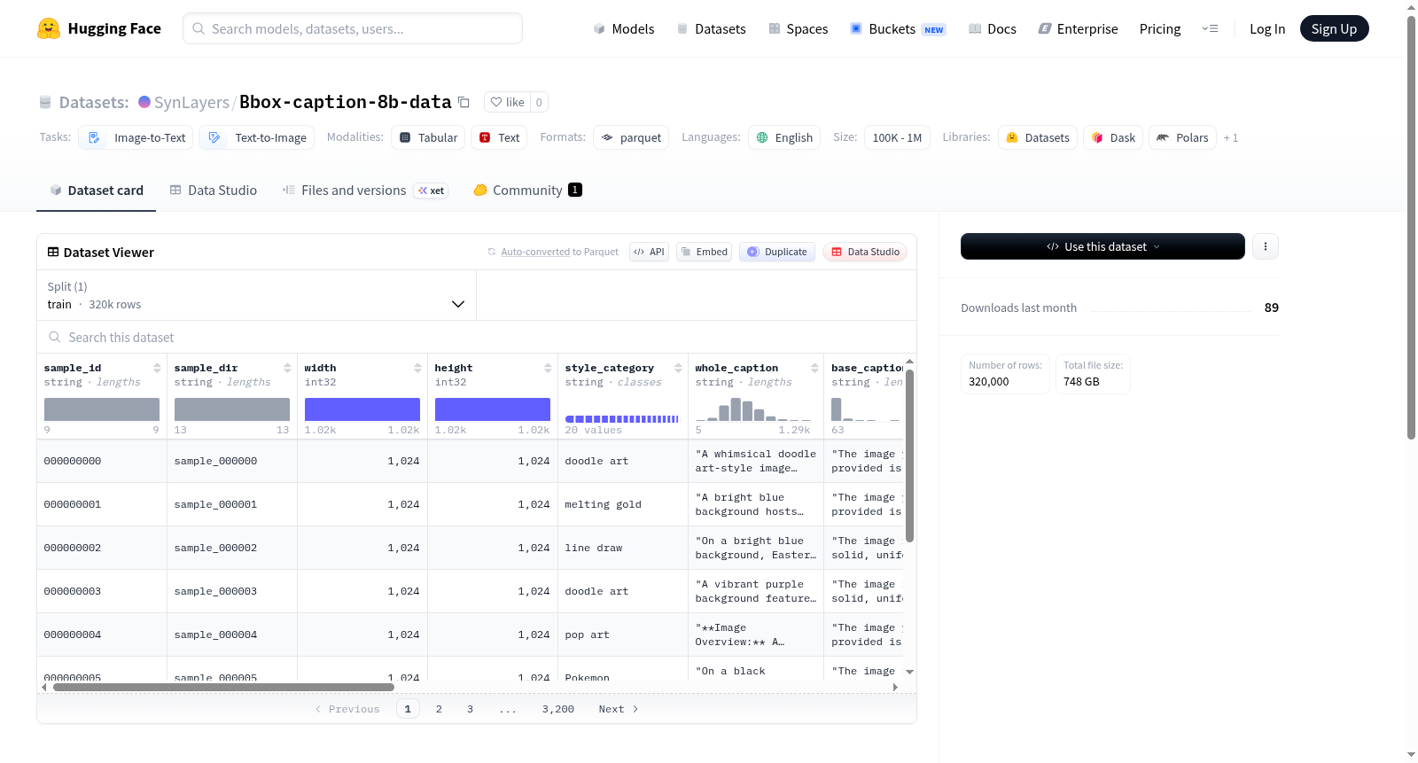Select the Tabular modality tag
The image size is (1418, 763).
click(427, 137)
